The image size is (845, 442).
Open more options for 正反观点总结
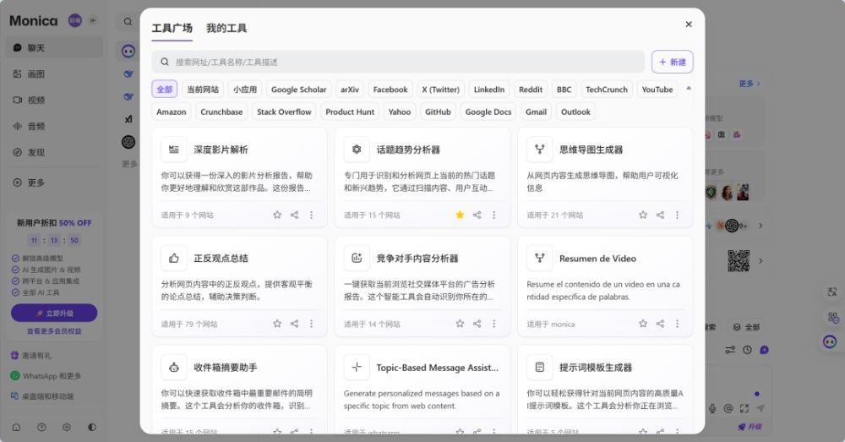311,324
